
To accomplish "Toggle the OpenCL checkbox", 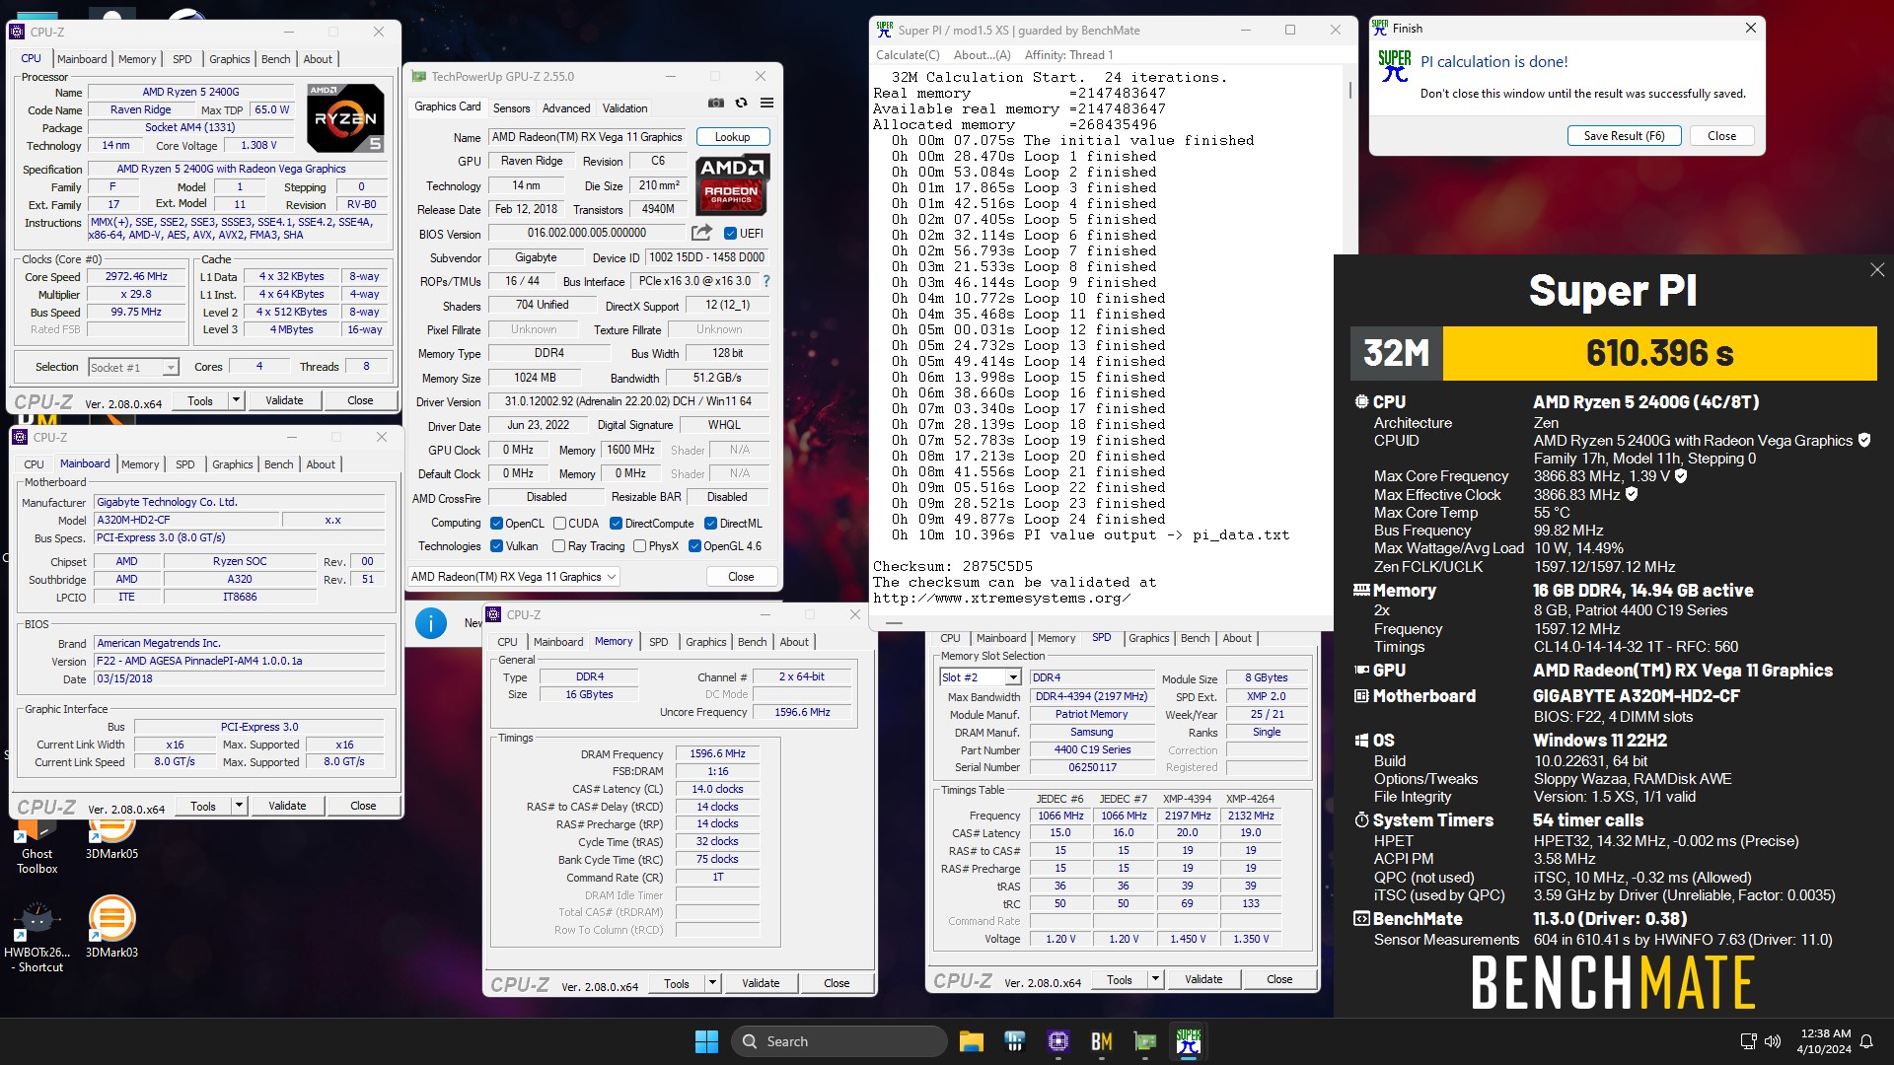I will coord(497,524).
